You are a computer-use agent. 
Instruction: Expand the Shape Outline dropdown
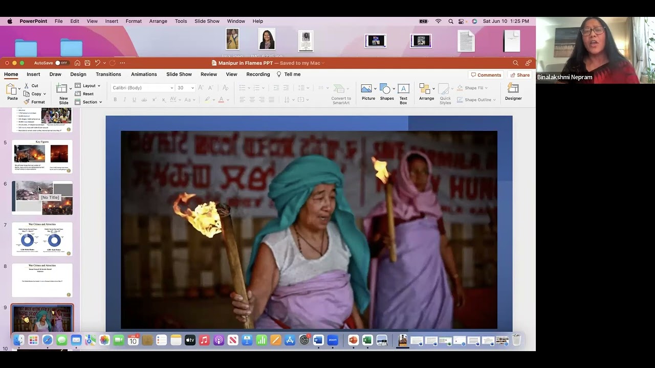tap(476, 100)
